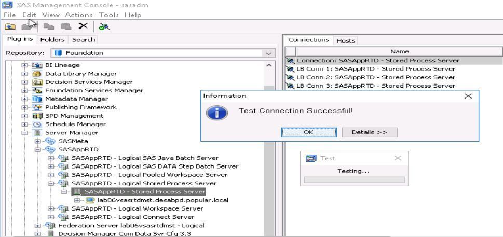Click the BI Lineage plug-in icon

pos(37,65)
